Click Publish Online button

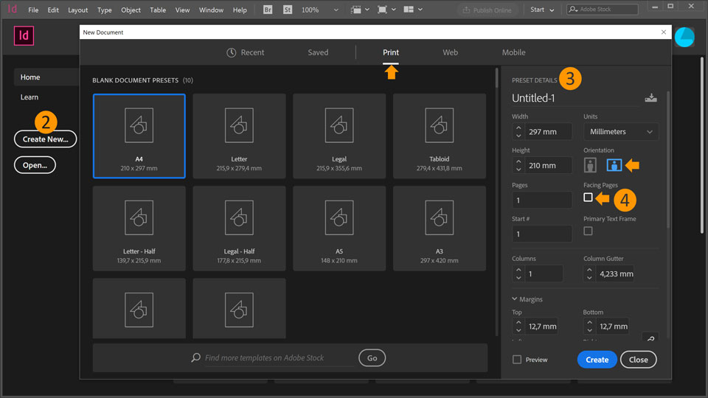pyautogui.click(x=487, y=10)
